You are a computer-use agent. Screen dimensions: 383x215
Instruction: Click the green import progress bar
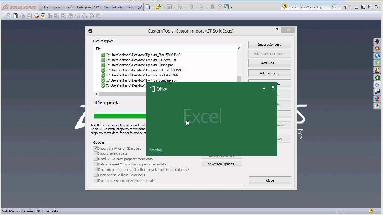(120, 116)
